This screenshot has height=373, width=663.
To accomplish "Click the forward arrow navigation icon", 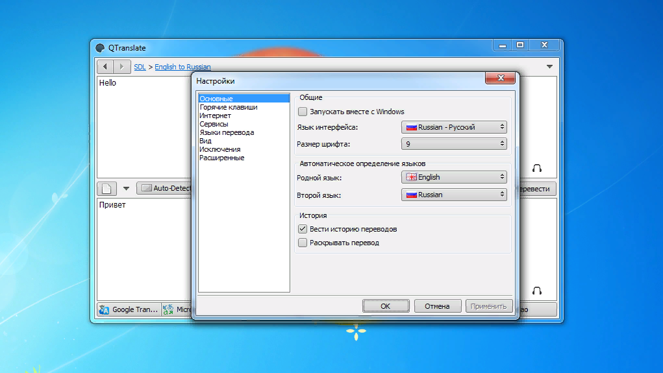I will tap(122, 67).
